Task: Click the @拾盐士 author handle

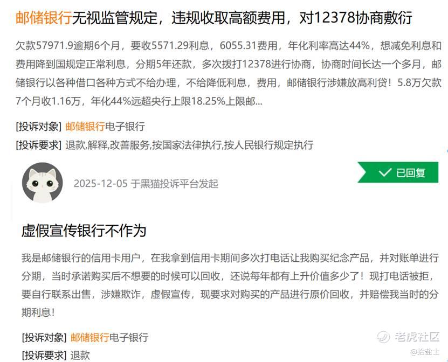Action: tap(425, 352)
